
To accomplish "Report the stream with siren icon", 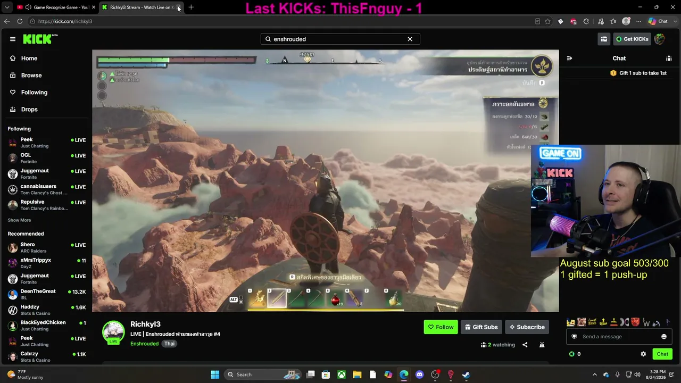I will (x=542, y=345).
